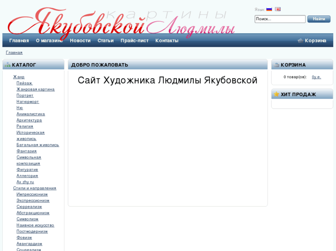
Task: Open Главная in the navigation bar
Action: pos(19,41)
